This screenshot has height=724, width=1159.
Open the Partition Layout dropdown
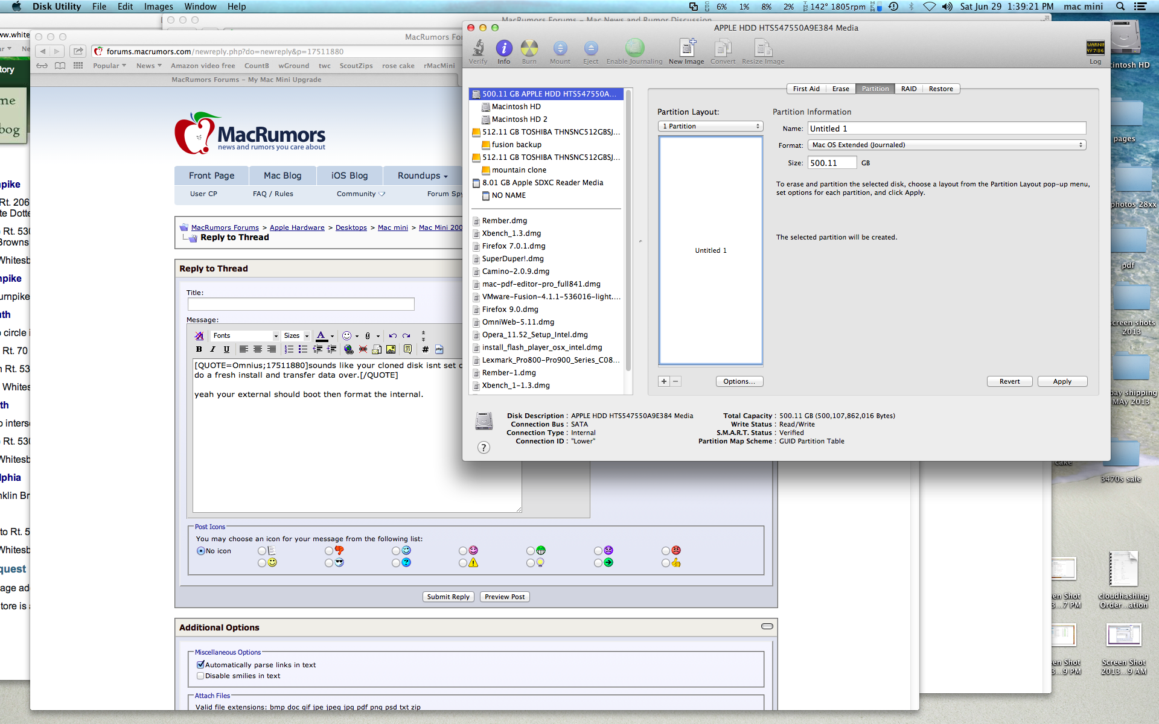click(710, 126)
